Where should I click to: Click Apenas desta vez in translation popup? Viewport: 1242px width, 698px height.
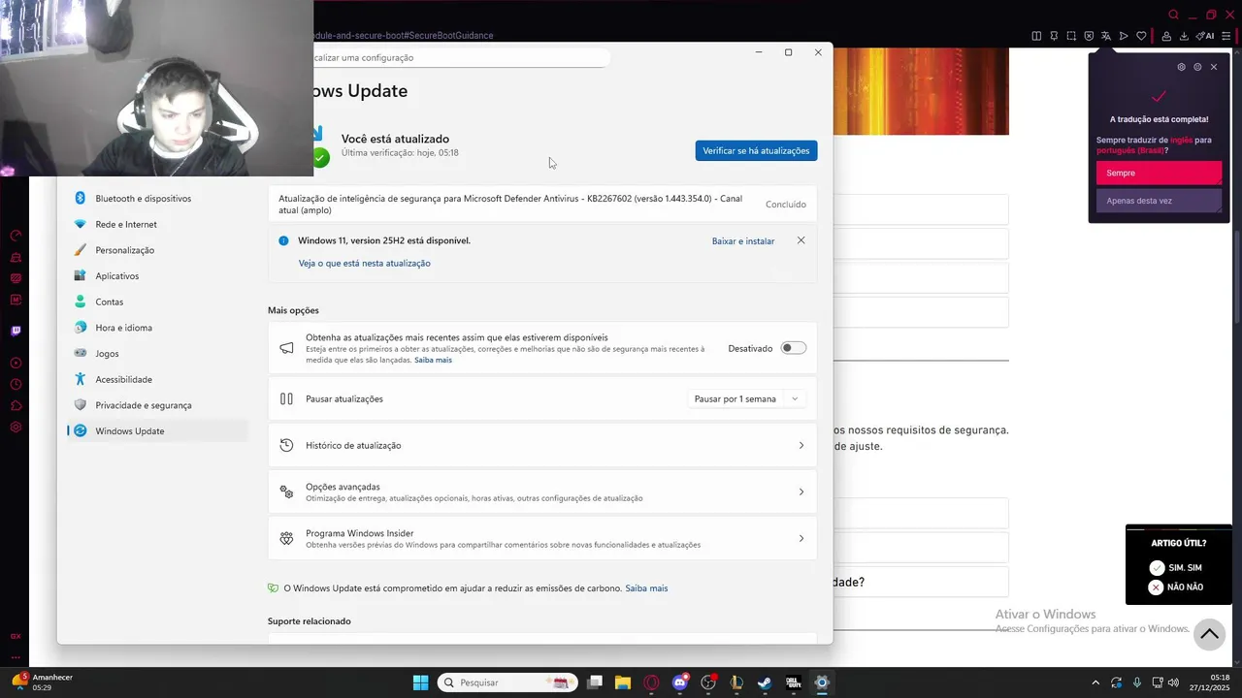click(x=1159, y=201)
